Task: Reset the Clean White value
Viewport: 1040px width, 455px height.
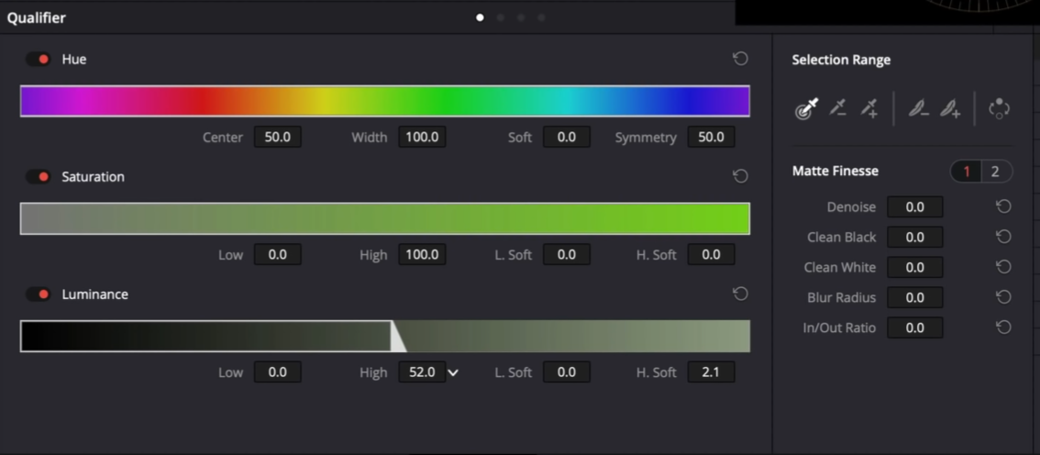Action: coord(1003,267)
